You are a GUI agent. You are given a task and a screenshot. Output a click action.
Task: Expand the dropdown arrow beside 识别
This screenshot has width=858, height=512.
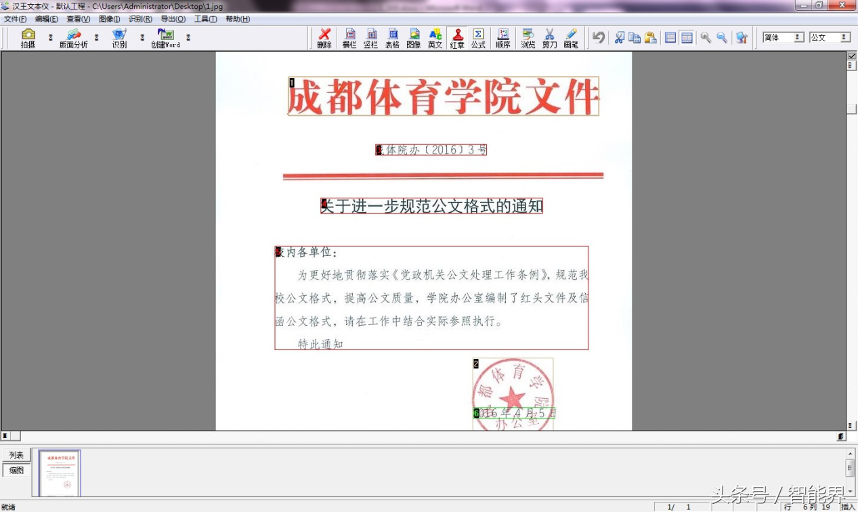click(142, 38)
